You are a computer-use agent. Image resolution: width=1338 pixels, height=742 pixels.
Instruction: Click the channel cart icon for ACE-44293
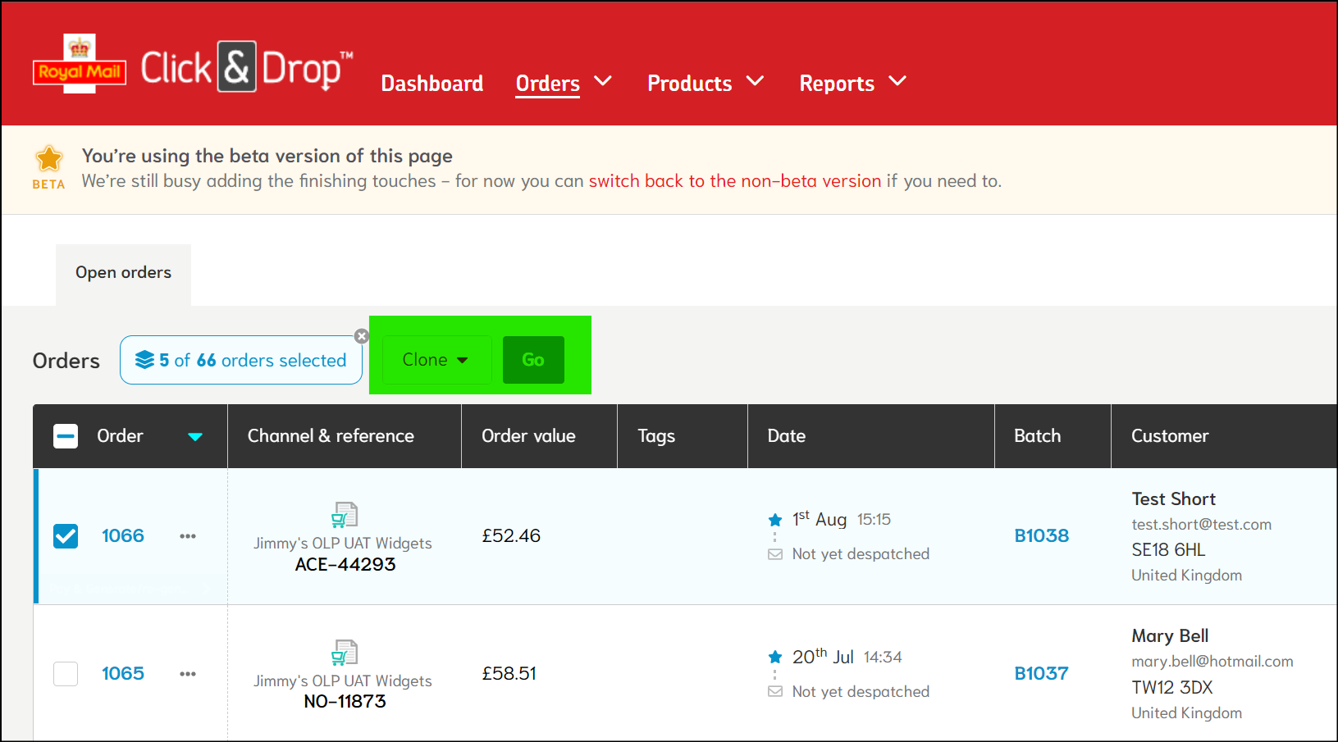344,515
